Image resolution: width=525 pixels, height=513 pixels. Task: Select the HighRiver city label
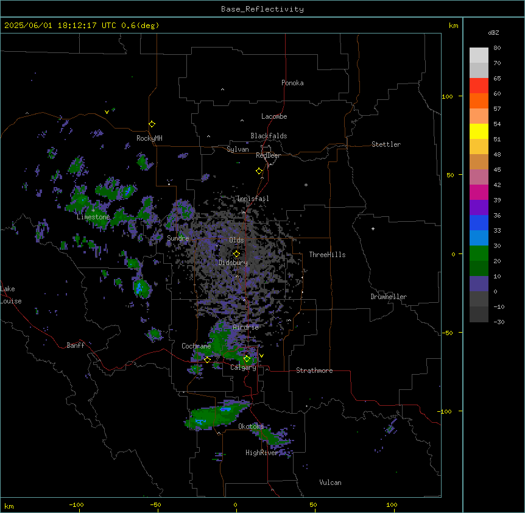tap(262, 453)
